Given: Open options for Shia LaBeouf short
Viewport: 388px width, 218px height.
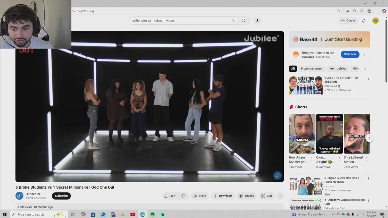Looking at the screenshot, I should tap(366, 159).
